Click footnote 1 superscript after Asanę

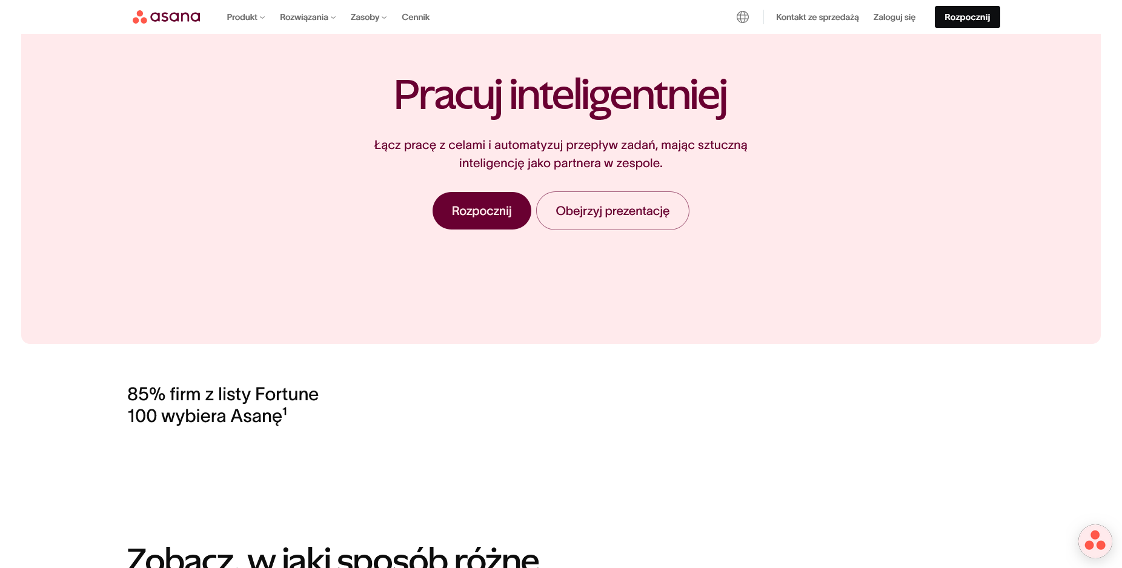(285, 411)
